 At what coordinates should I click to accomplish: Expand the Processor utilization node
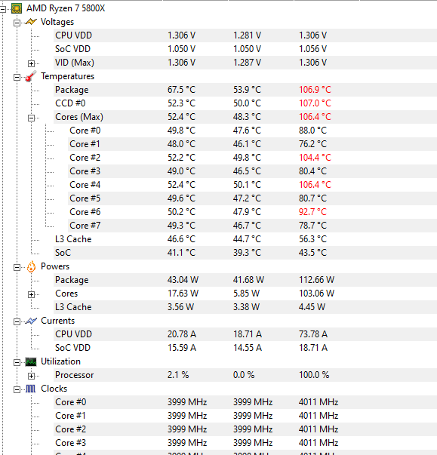point(31,376)
